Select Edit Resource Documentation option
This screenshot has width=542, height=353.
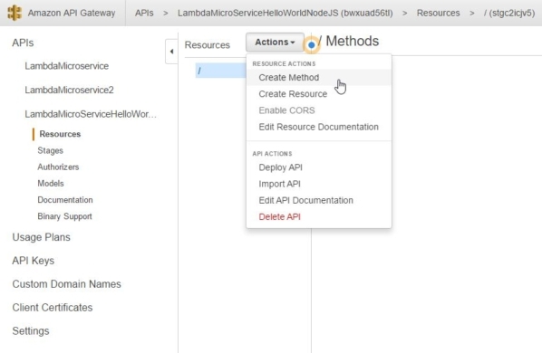pyautogui.click(x=318, y=127)
